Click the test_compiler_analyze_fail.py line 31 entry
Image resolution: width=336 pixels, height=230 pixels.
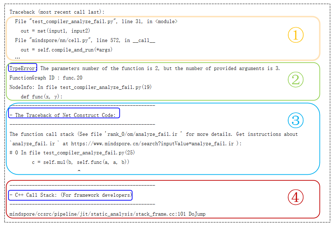[x=96, y=22]
